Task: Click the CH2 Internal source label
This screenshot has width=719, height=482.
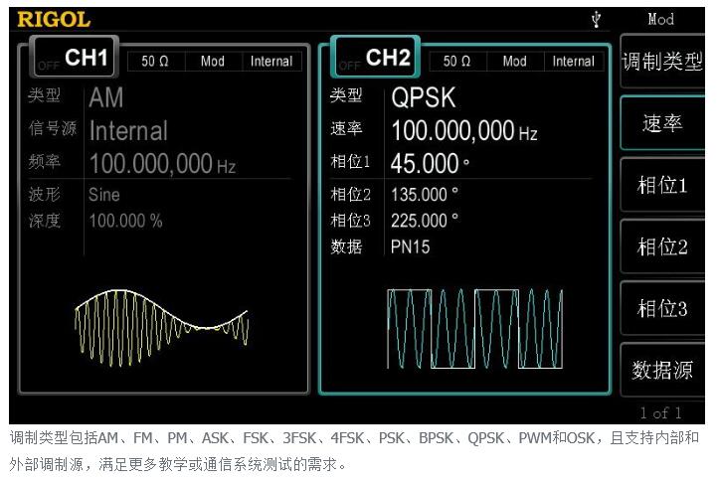Action: tap(573, 62)
